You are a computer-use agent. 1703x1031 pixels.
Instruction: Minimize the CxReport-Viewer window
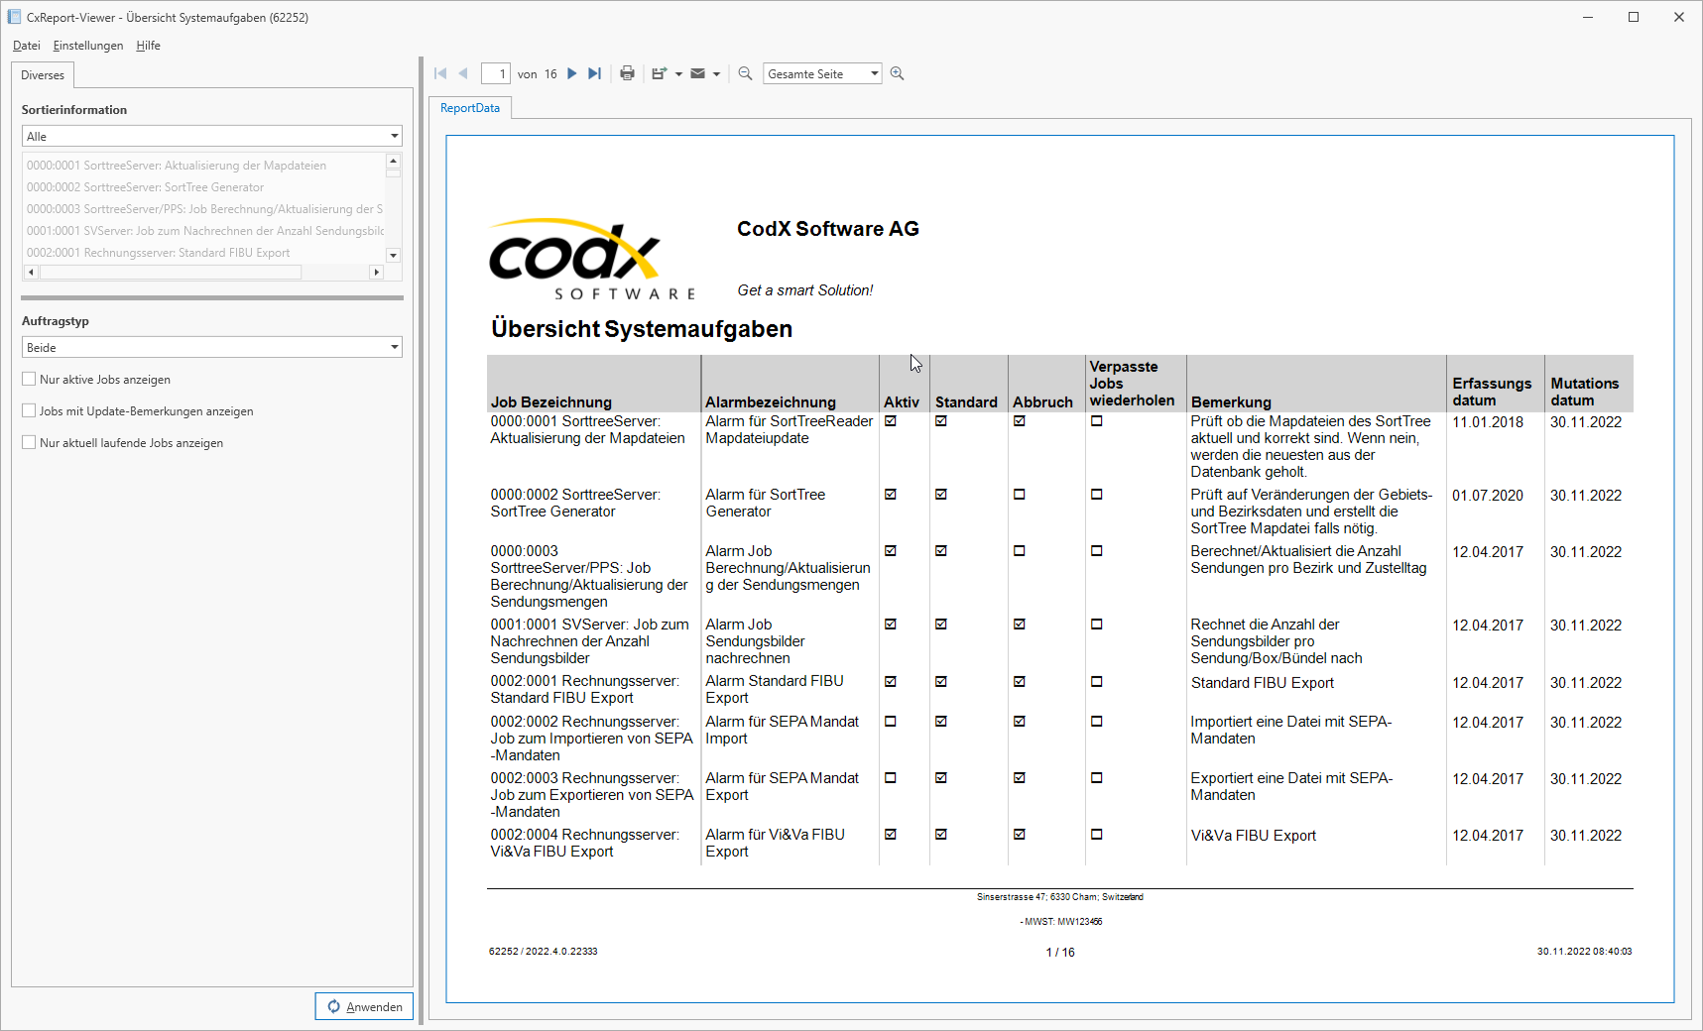tap(1588, 17)
